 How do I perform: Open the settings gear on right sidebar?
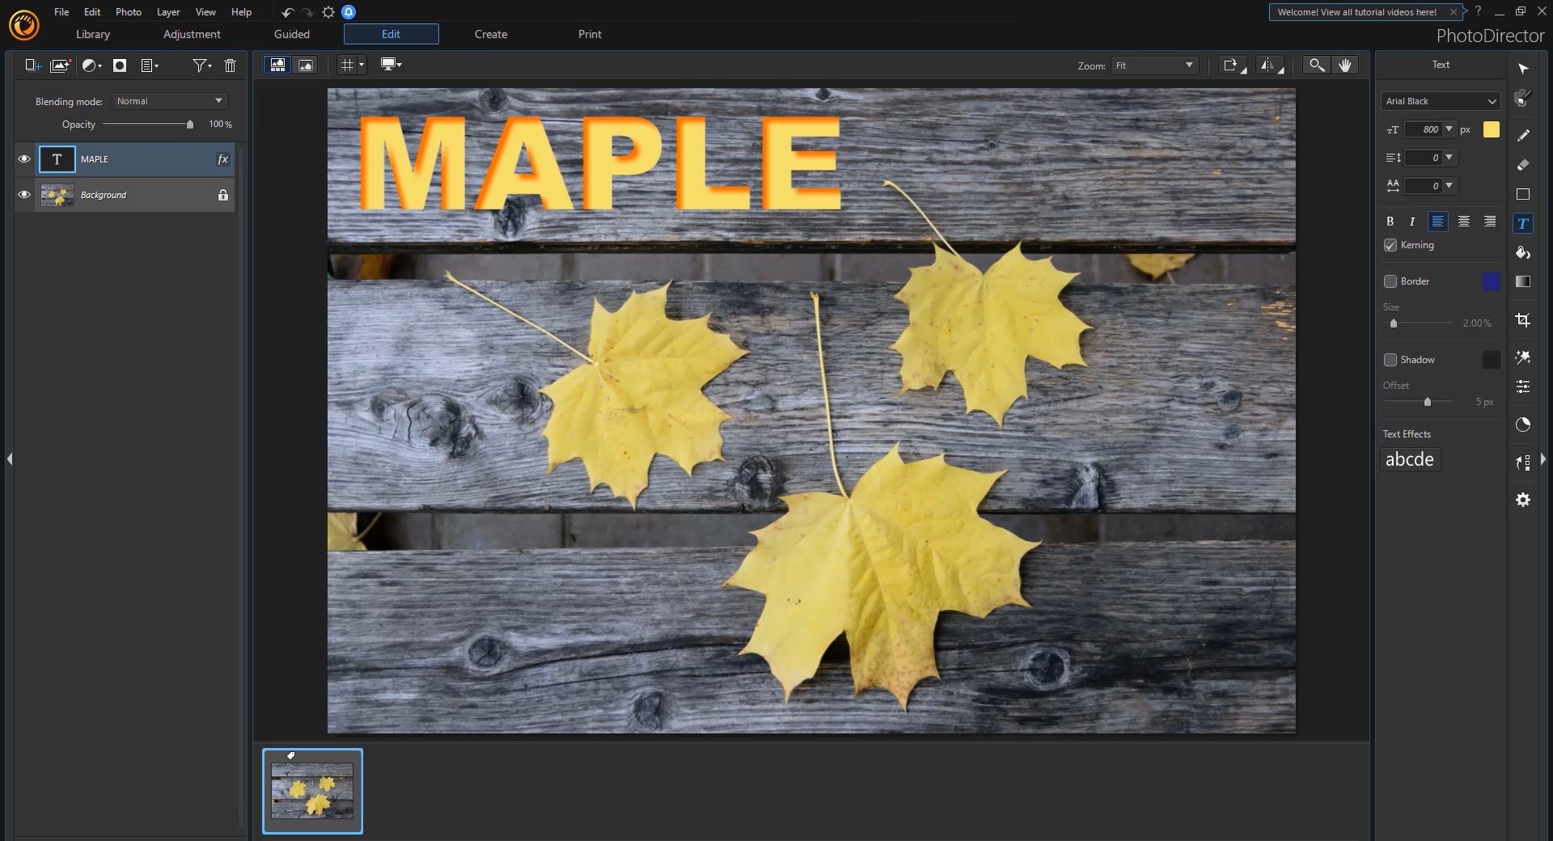(1523, 500)
